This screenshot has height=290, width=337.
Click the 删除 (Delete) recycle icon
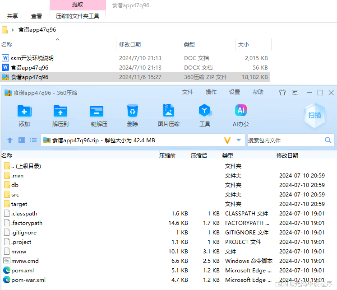(133, 111)
